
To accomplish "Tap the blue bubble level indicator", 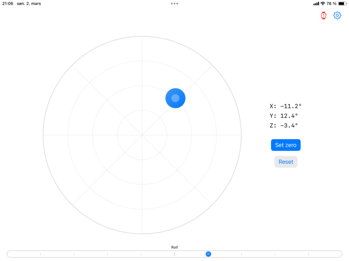I will pos(175,98).
